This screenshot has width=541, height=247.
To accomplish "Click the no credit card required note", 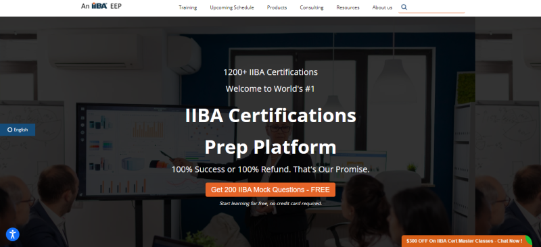I will (x=270, y=203).
